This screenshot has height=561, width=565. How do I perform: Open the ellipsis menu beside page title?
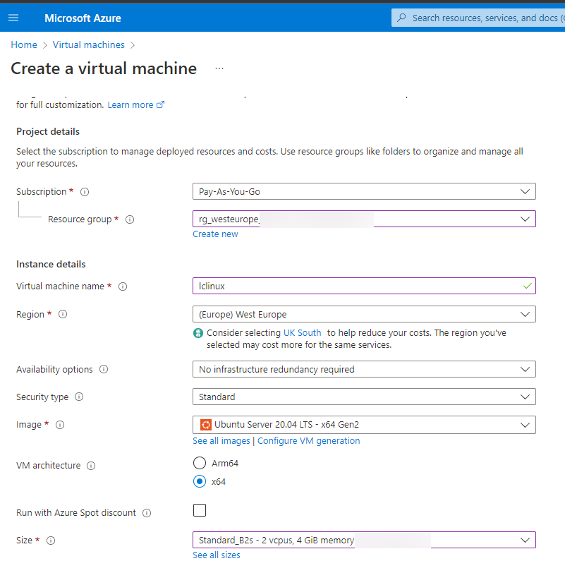coord(219,68)
